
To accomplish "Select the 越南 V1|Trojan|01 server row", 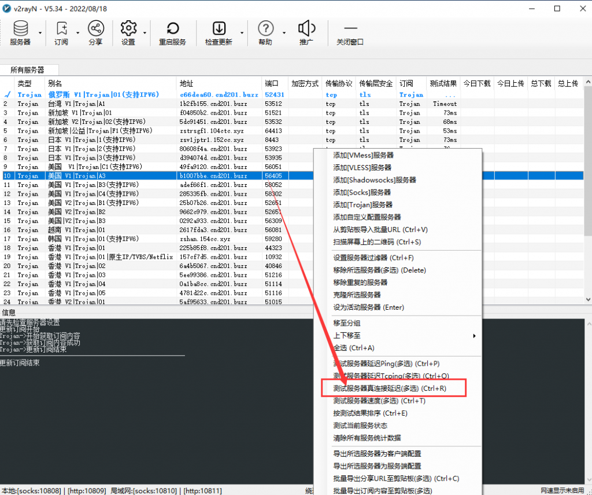I will click(157, 230).
